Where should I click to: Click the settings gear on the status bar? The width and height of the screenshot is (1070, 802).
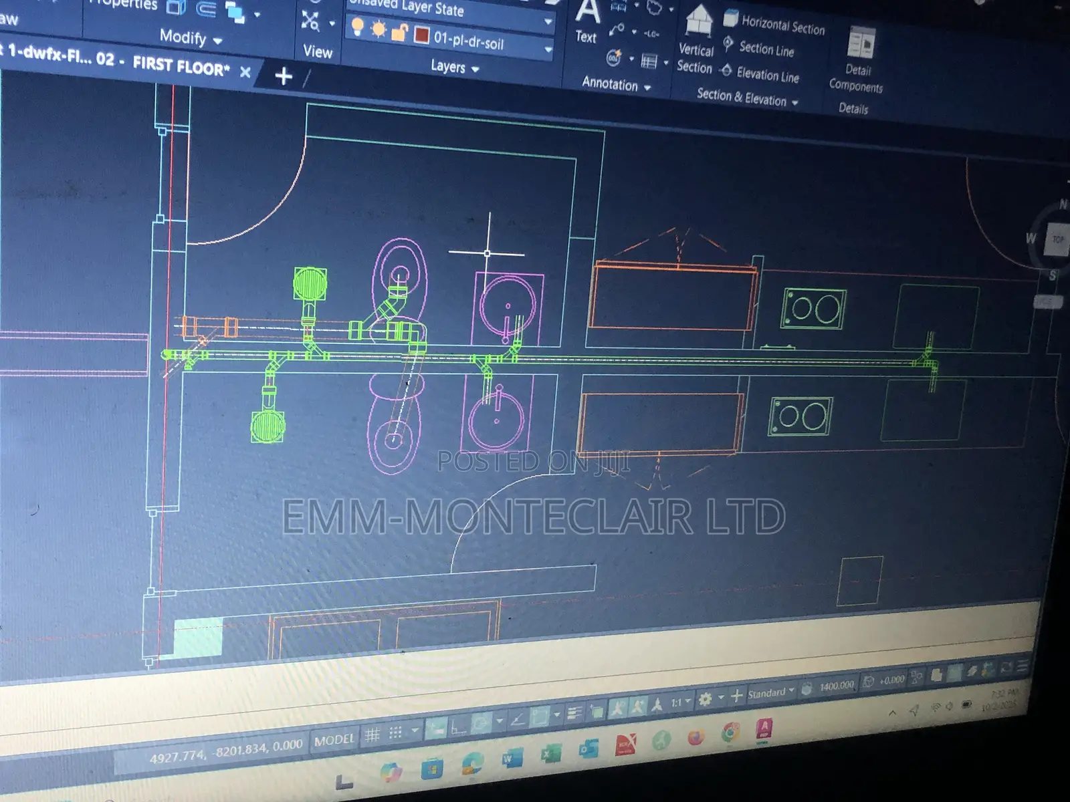click(706, 696)
